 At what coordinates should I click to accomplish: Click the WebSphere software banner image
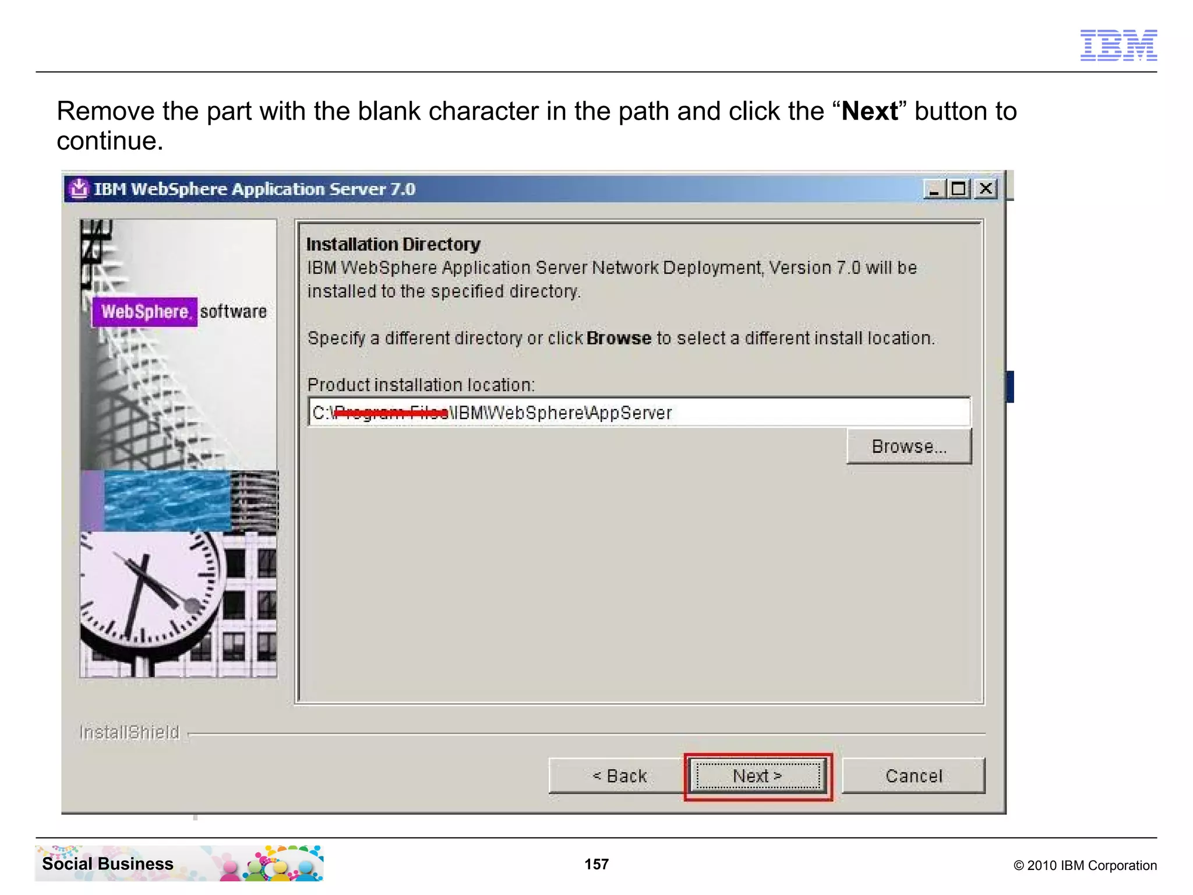tap(179, 448)
